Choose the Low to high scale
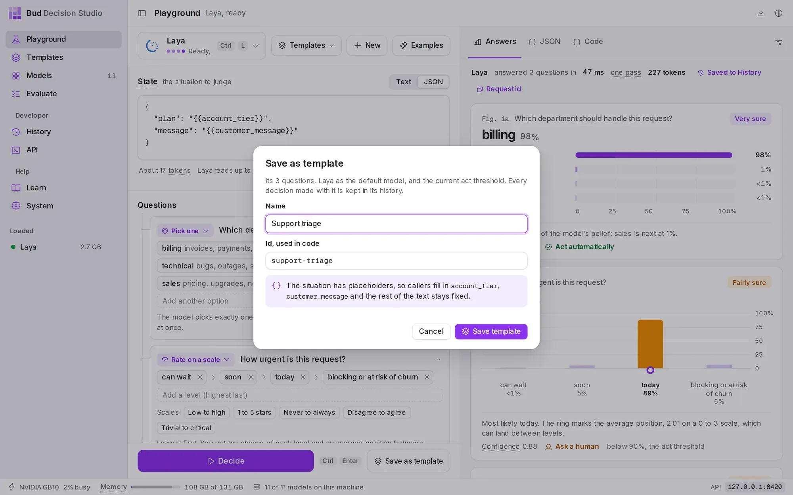 [x=207, y=413]
